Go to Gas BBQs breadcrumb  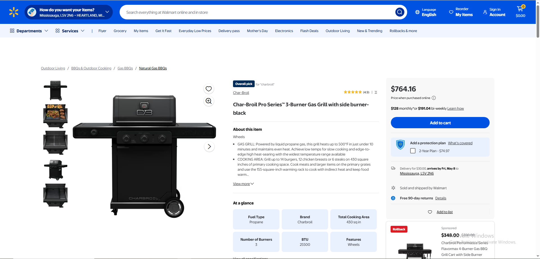pos(125,68)
